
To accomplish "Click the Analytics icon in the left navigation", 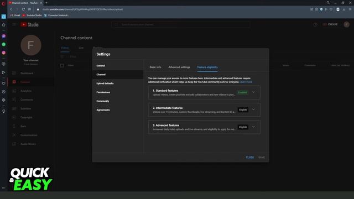I will tap(14, 91).
